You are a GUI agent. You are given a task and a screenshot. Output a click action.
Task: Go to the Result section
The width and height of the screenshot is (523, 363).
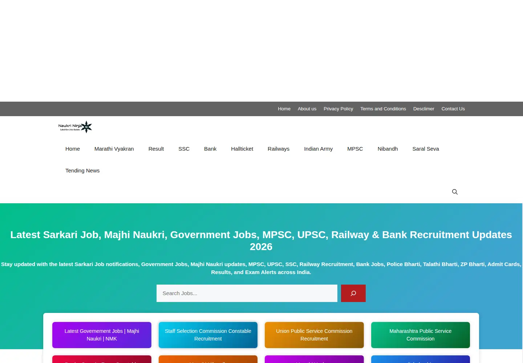tap(156, 149)
